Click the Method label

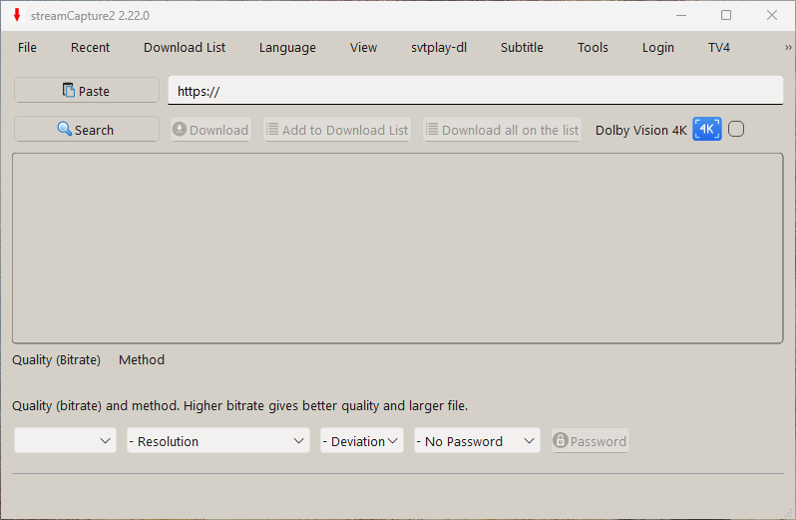tap(142, 359)
